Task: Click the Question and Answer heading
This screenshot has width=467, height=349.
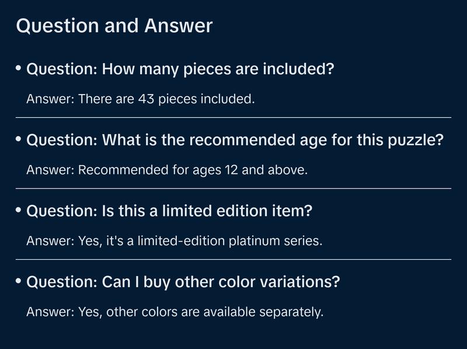Action: 114,26
